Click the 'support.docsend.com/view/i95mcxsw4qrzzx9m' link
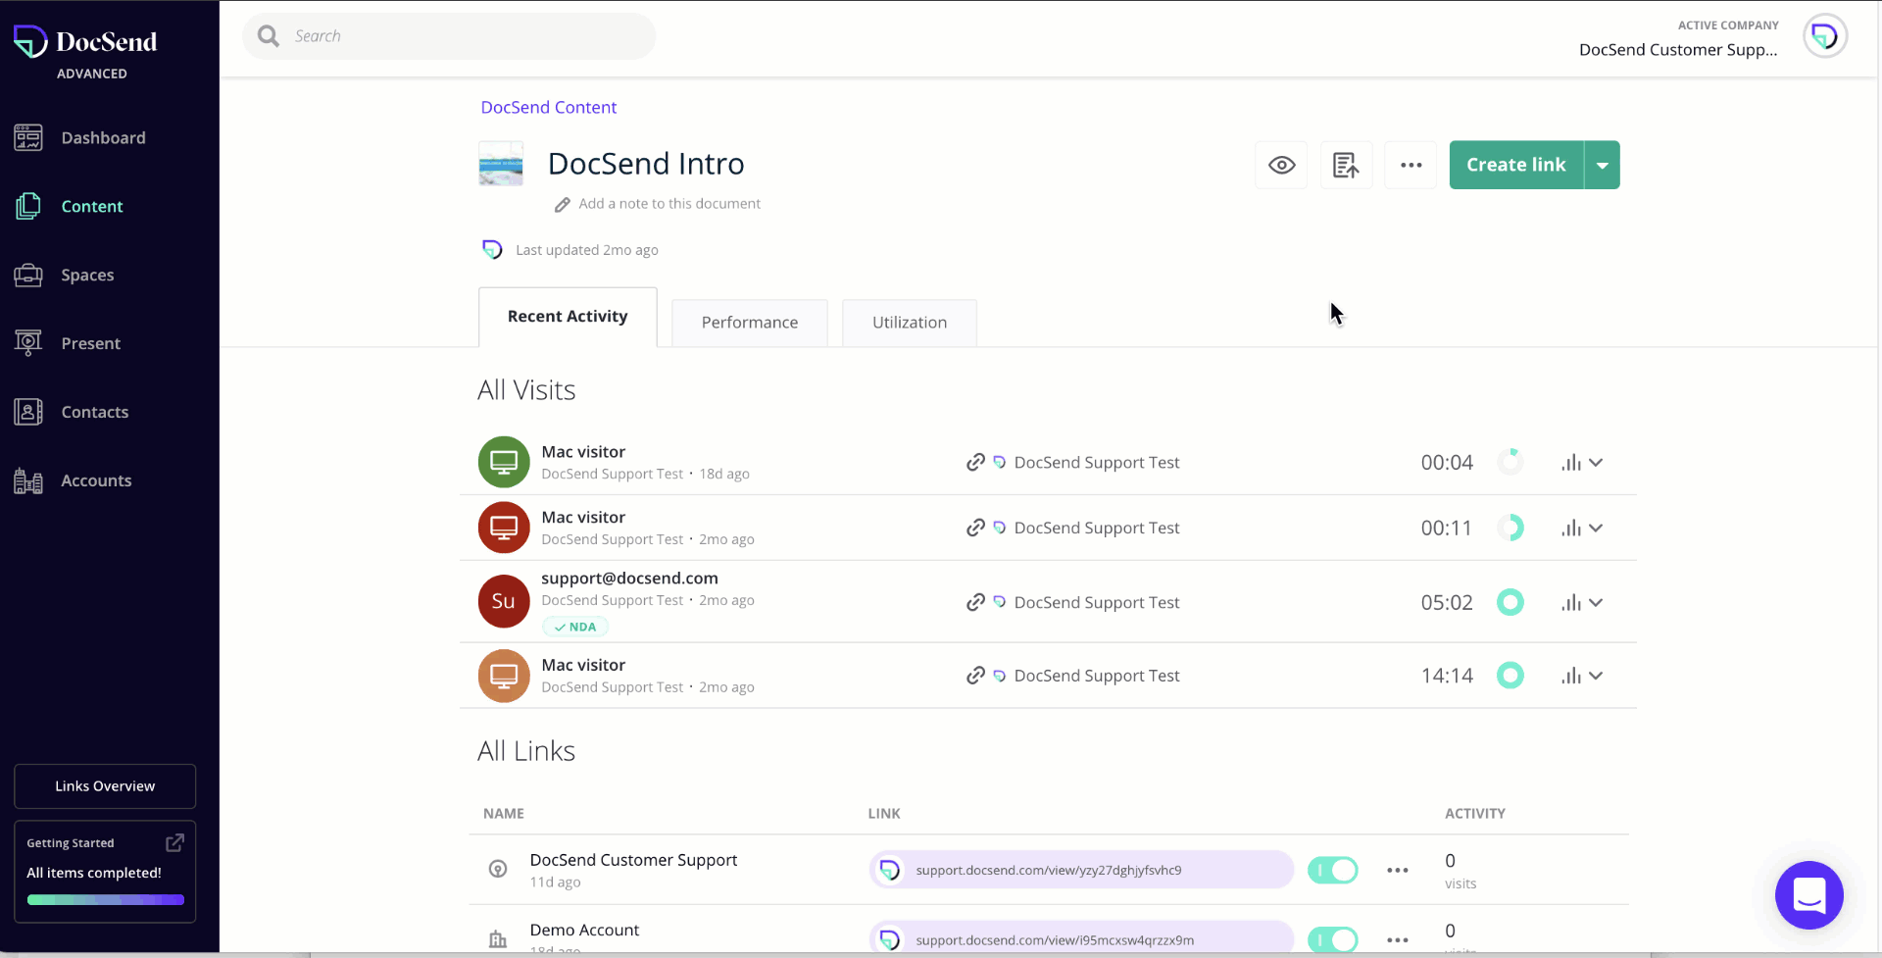The height and width of the screenshot is (958, 1882). (x=1055, y=940)
